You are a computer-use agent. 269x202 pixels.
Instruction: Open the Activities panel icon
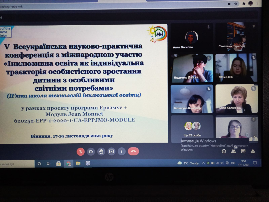click(x=253, y=151)
